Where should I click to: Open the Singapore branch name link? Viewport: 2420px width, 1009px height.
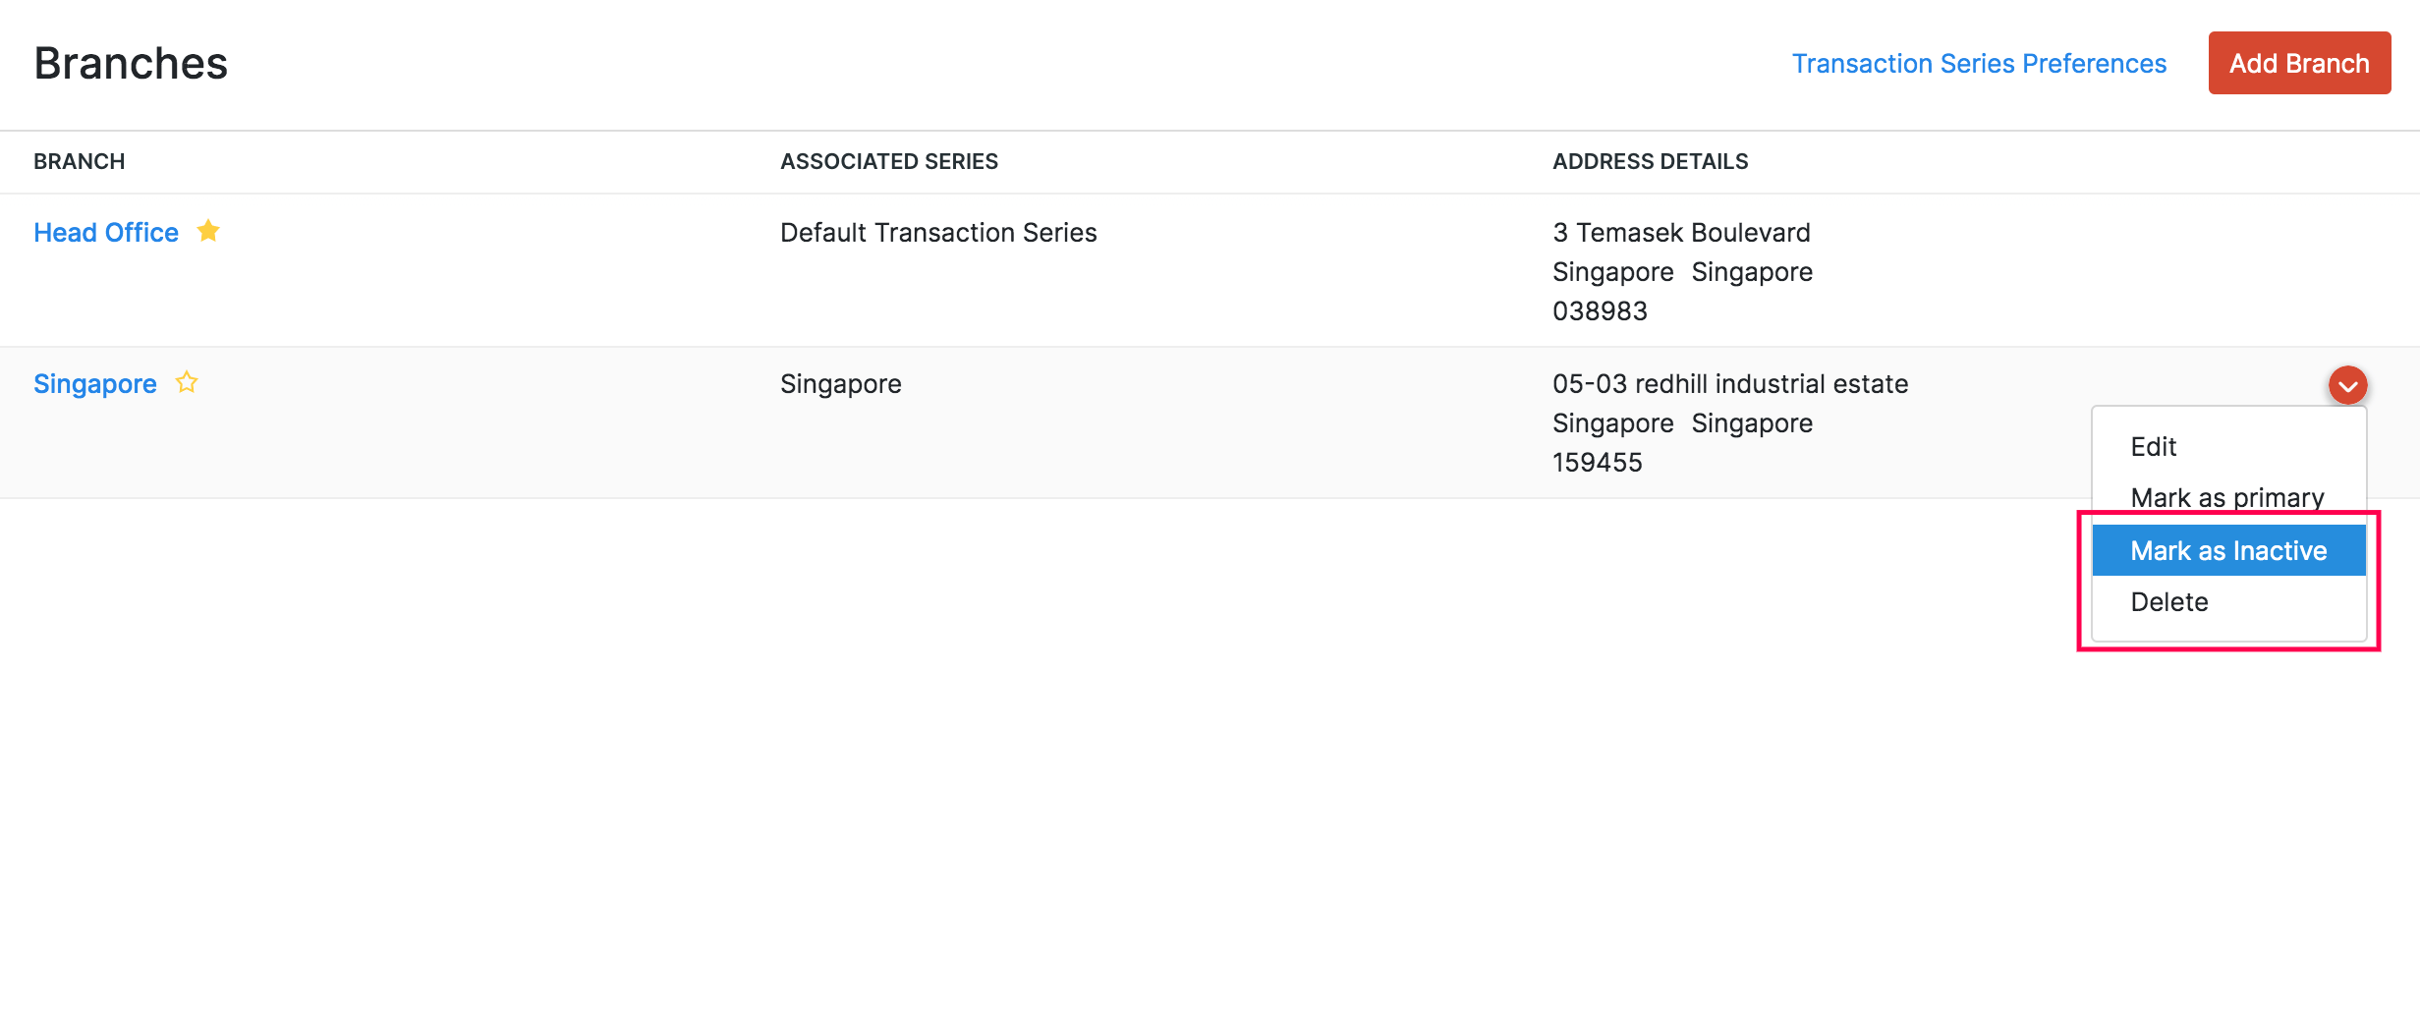95,384
